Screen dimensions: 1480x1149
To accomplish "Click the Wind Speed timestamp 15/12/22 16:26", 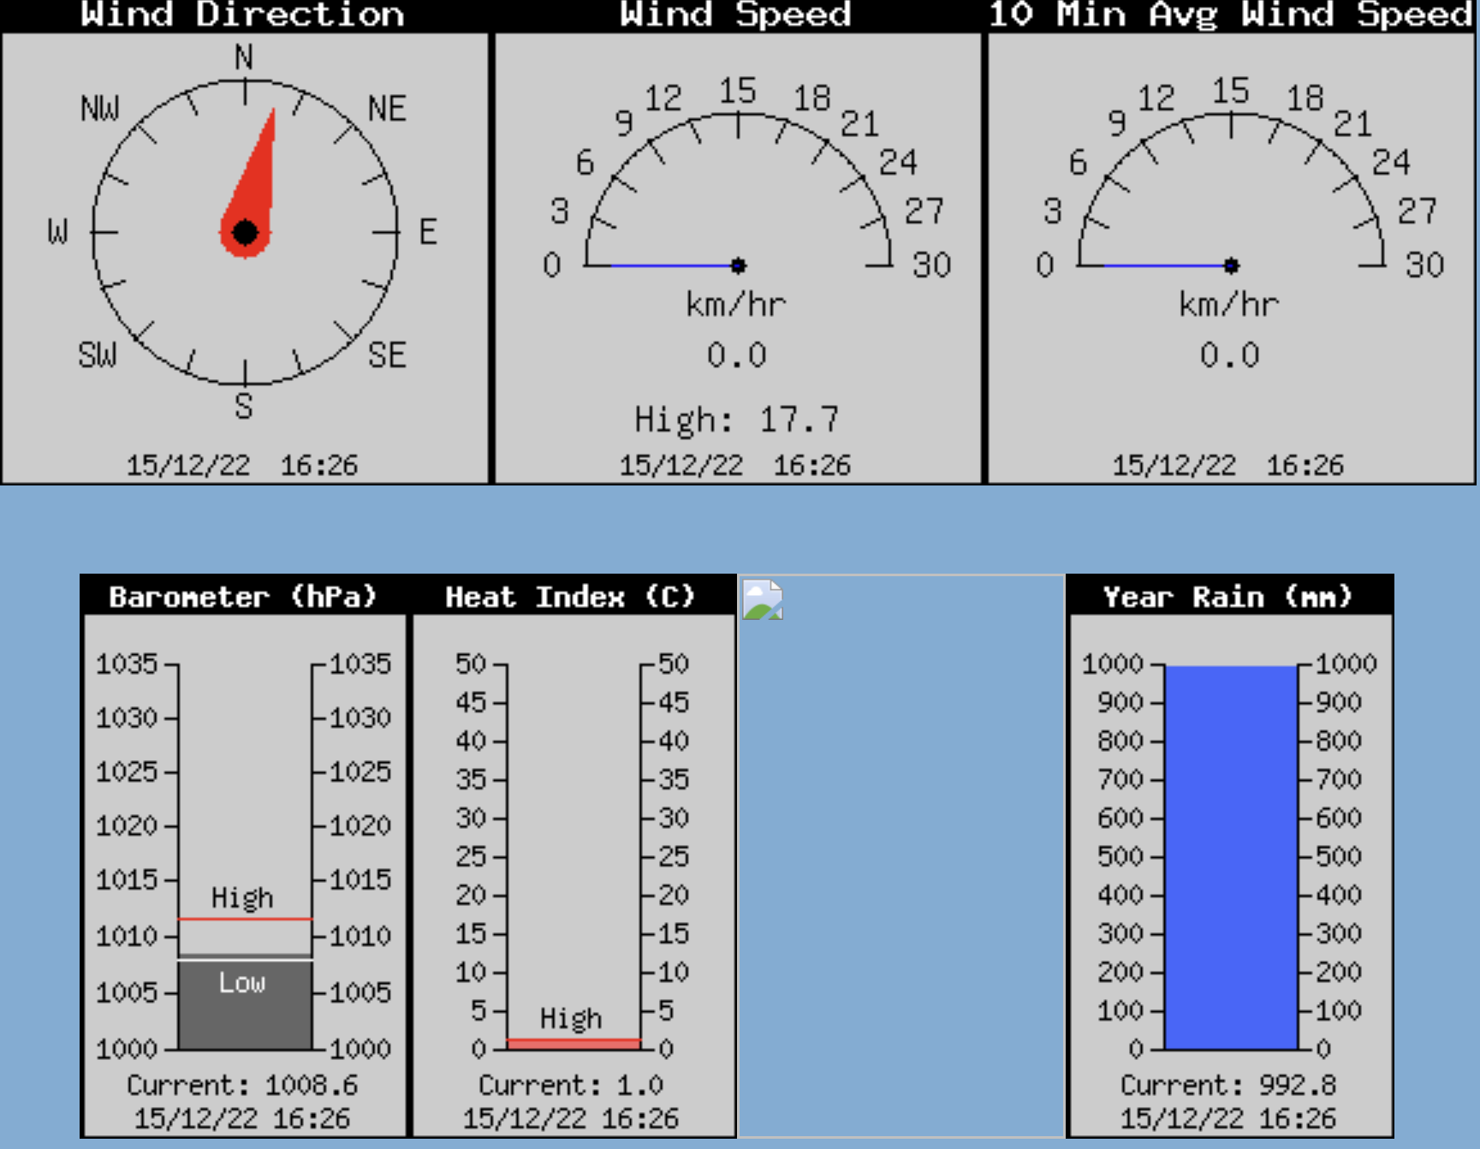I will (736, 465).
